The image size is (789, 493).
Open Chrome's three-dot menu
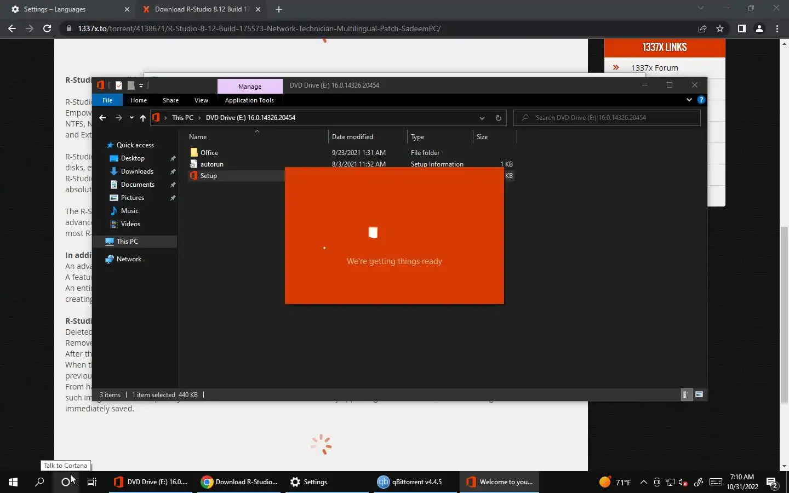777,28
